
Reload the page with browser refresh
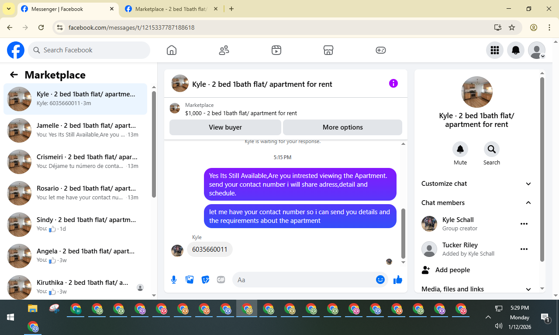pos(41,27)
